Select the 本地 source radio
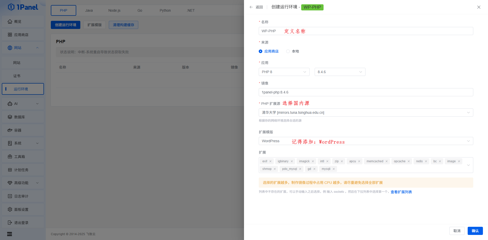Image resolution: width=488 pixels, height=240 pixels. click(288, 51)
